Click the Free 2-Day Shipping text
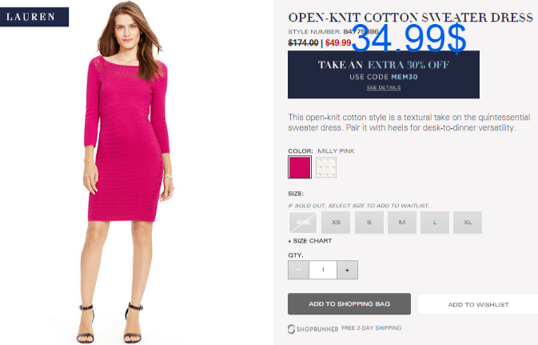 tap(371, 328)
